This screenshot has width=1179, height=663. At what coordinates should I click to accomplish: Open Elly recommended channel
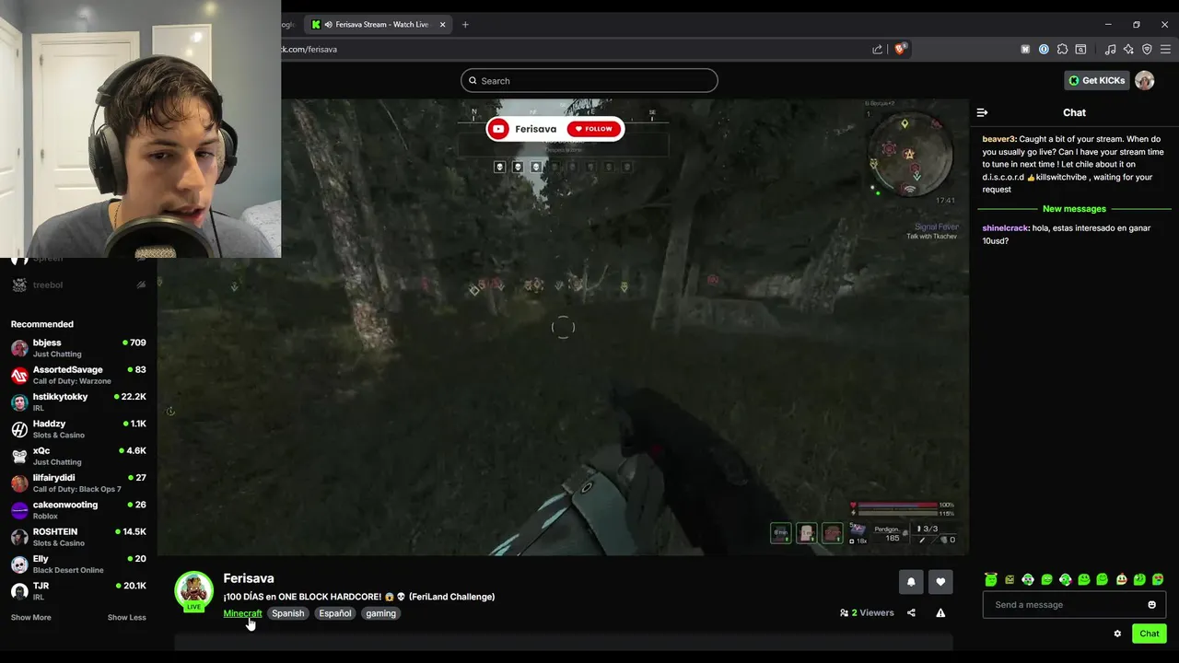click(x=78, y=564)
